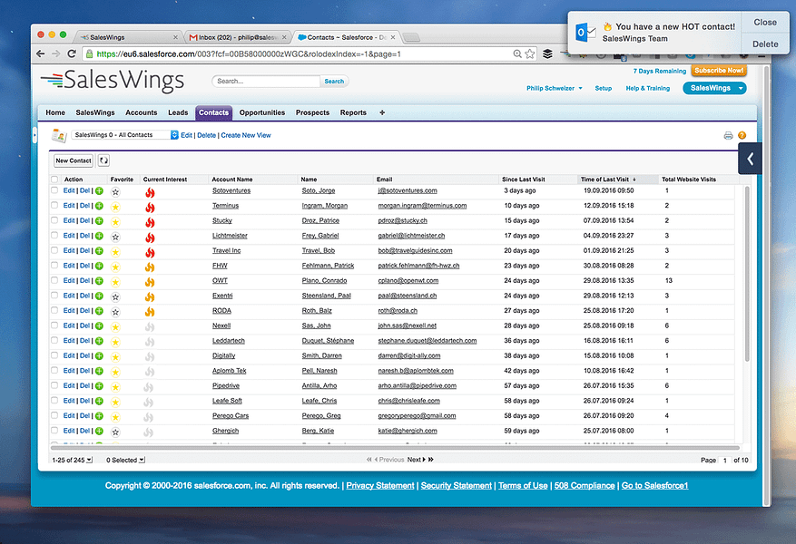
Task: Check the Stucky row checkbox
Action: coord(54,220)
